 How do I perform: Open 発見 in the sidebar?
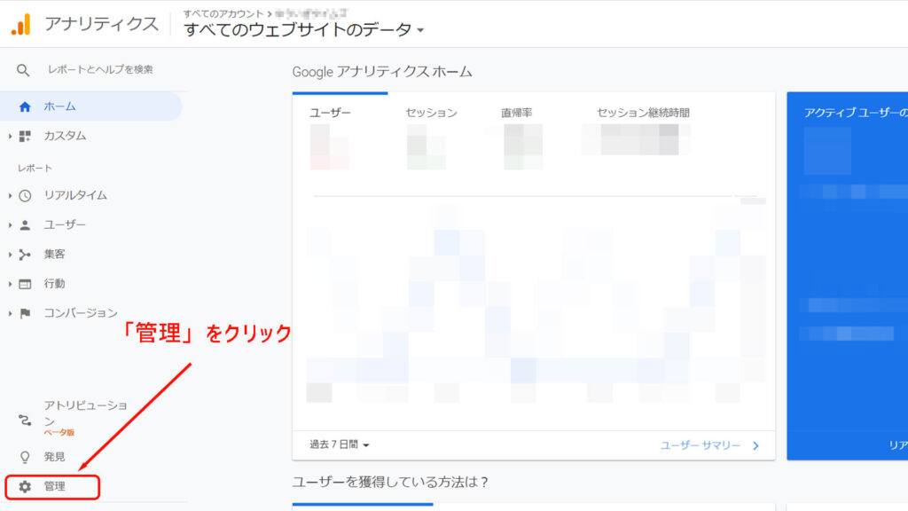pos(54,457)
